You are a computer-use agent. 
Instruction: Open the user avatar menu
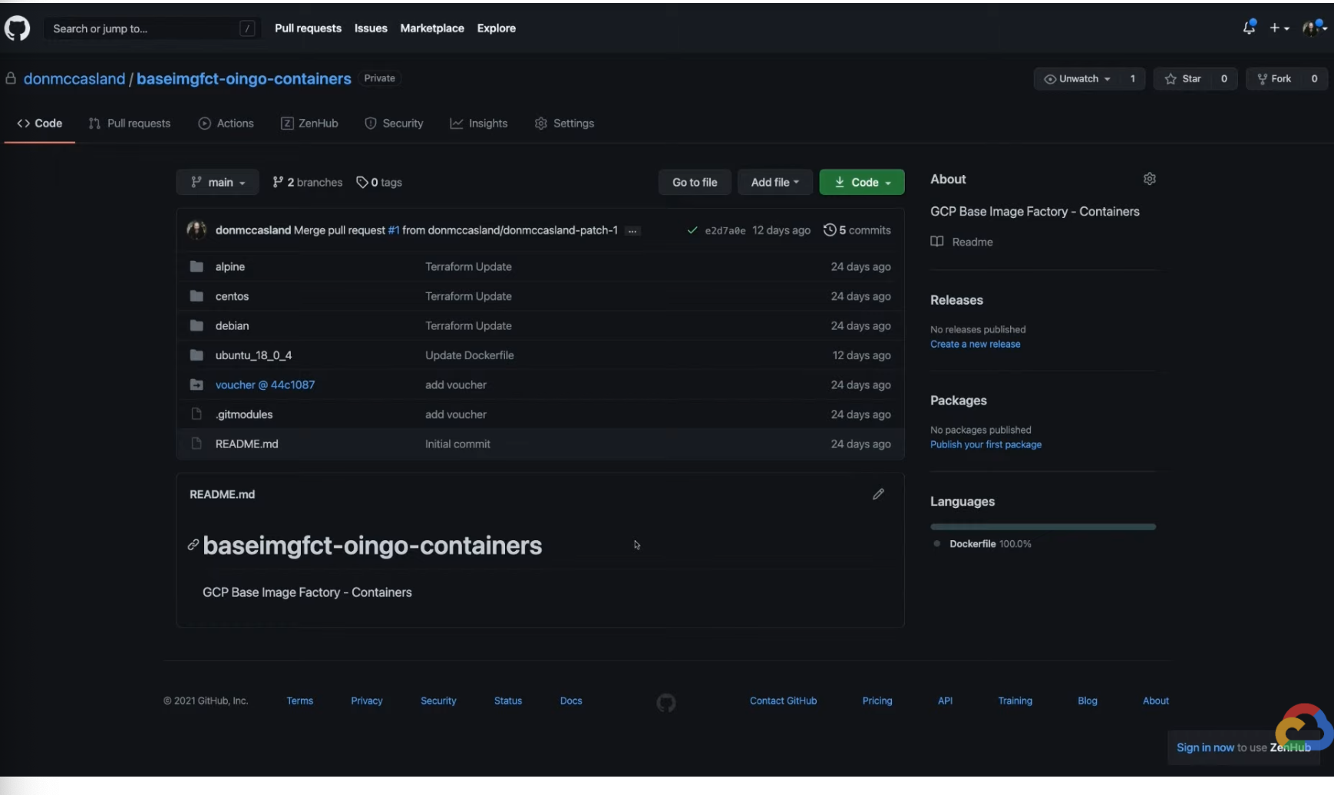click(1314, 28)
